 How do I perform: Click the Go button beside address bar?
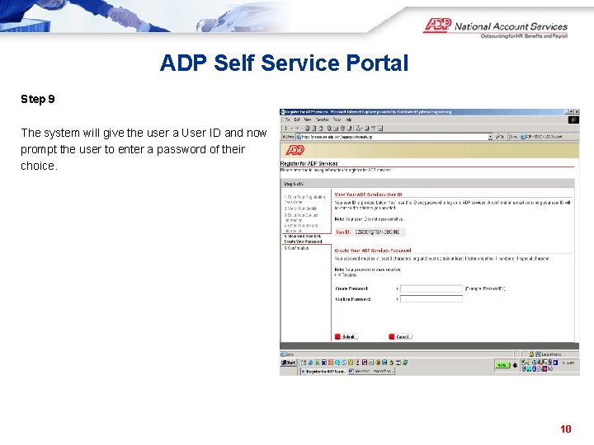[x=500, y=137]
